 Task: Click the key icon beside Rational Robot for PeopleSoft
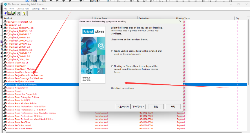[x=5, y=94]
